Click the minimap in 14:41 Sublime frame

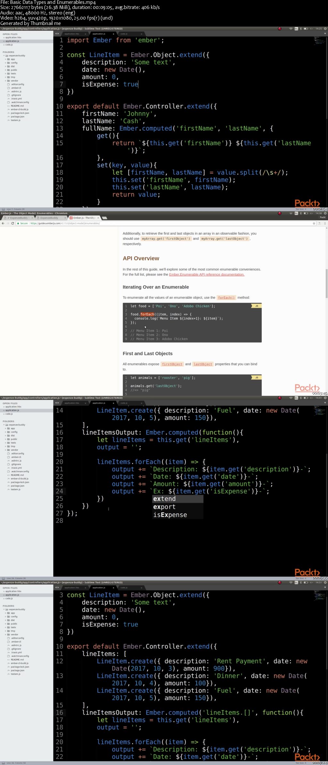(320, 411)
